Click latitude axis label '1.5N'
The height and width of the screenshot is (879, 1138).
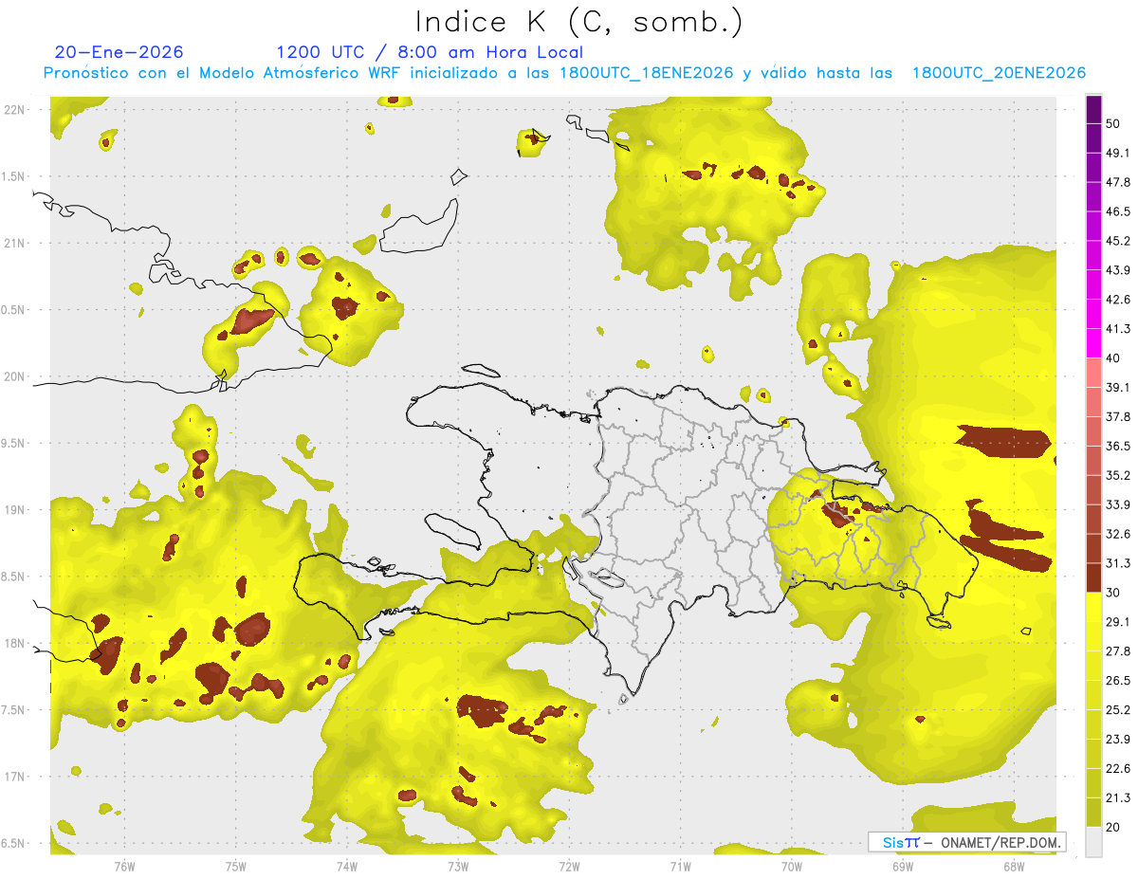point(15,176)
